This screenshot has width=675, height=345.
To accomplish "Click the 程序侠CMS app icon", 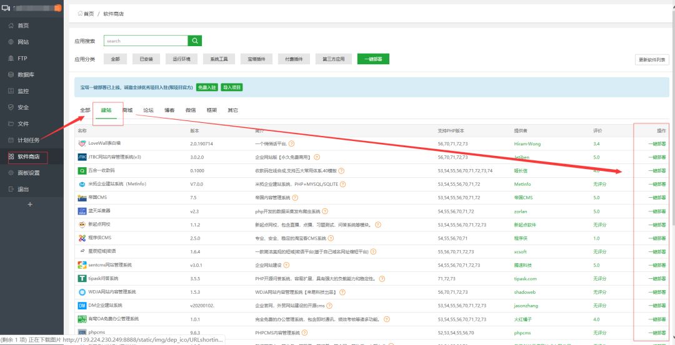I will [82, 238].
